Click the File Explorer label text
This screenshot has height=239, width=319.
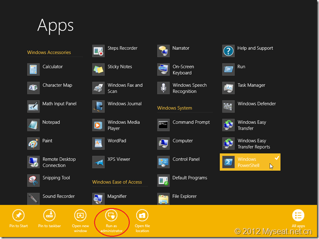click(x=185, y=196)
